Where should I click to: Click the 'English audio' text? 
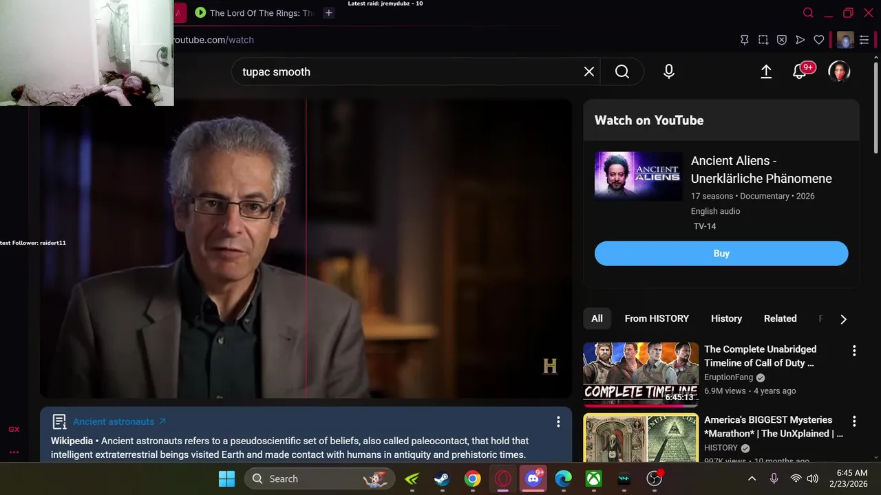tap(716, 211)
